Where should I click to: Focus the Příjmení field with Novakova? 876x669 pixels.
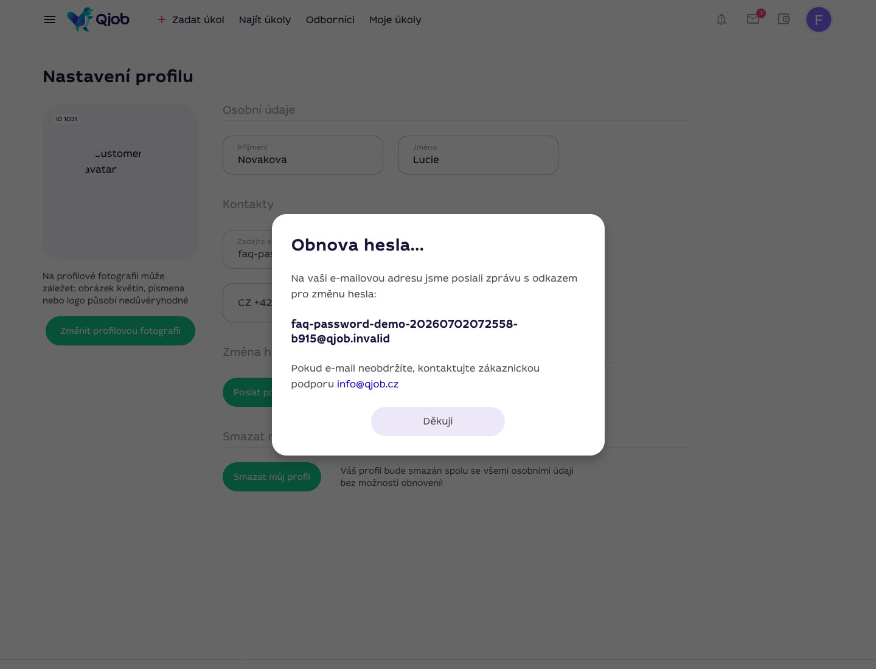[303, 155]
